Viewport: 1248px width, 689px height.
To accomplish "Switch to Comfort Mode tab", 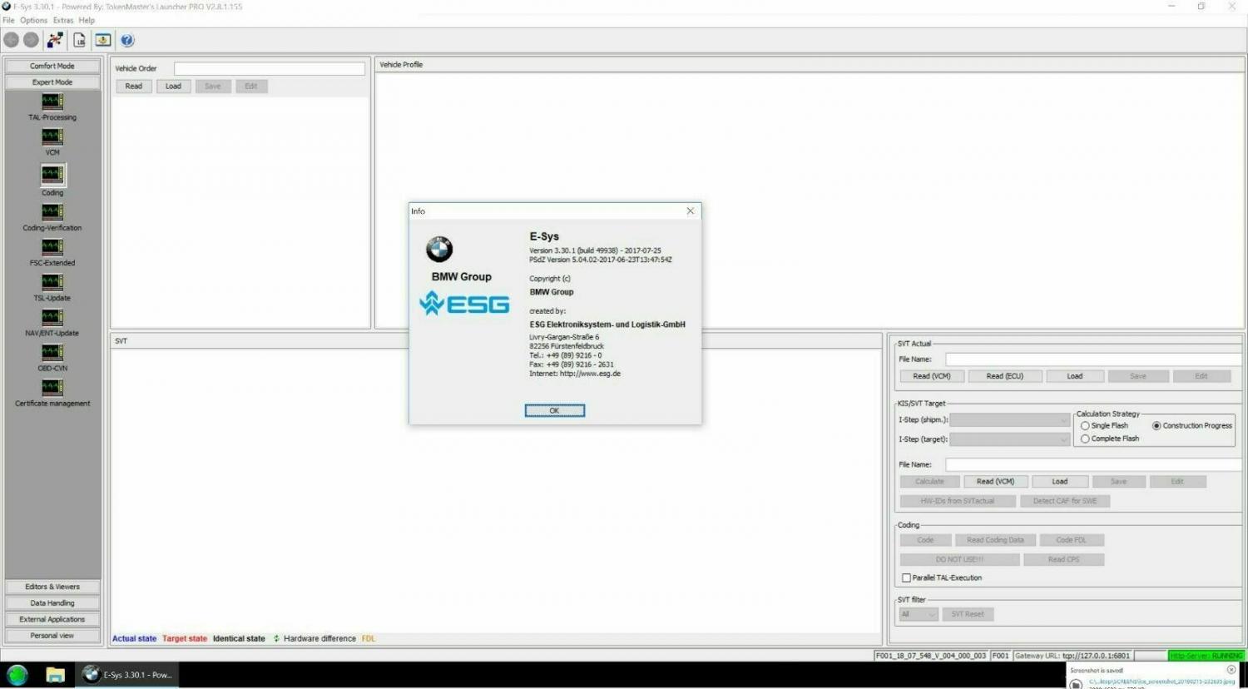I will click(52, 65).
